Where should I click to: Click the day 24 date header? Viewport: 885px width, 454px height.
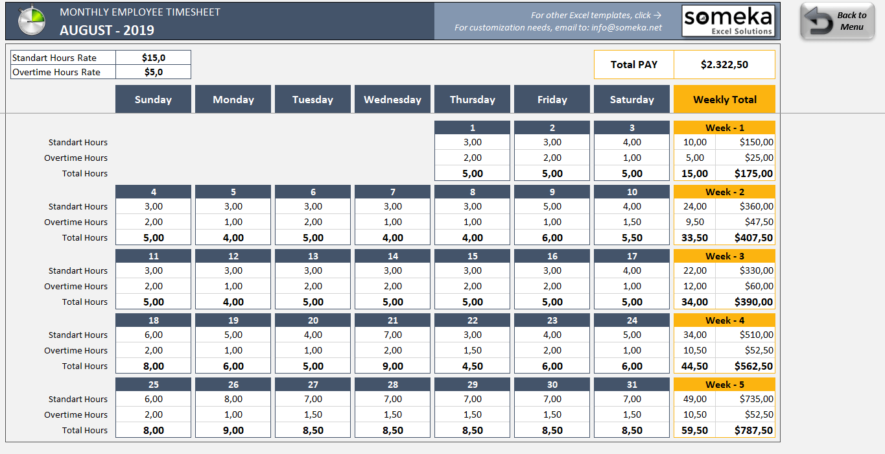point(631,320)
